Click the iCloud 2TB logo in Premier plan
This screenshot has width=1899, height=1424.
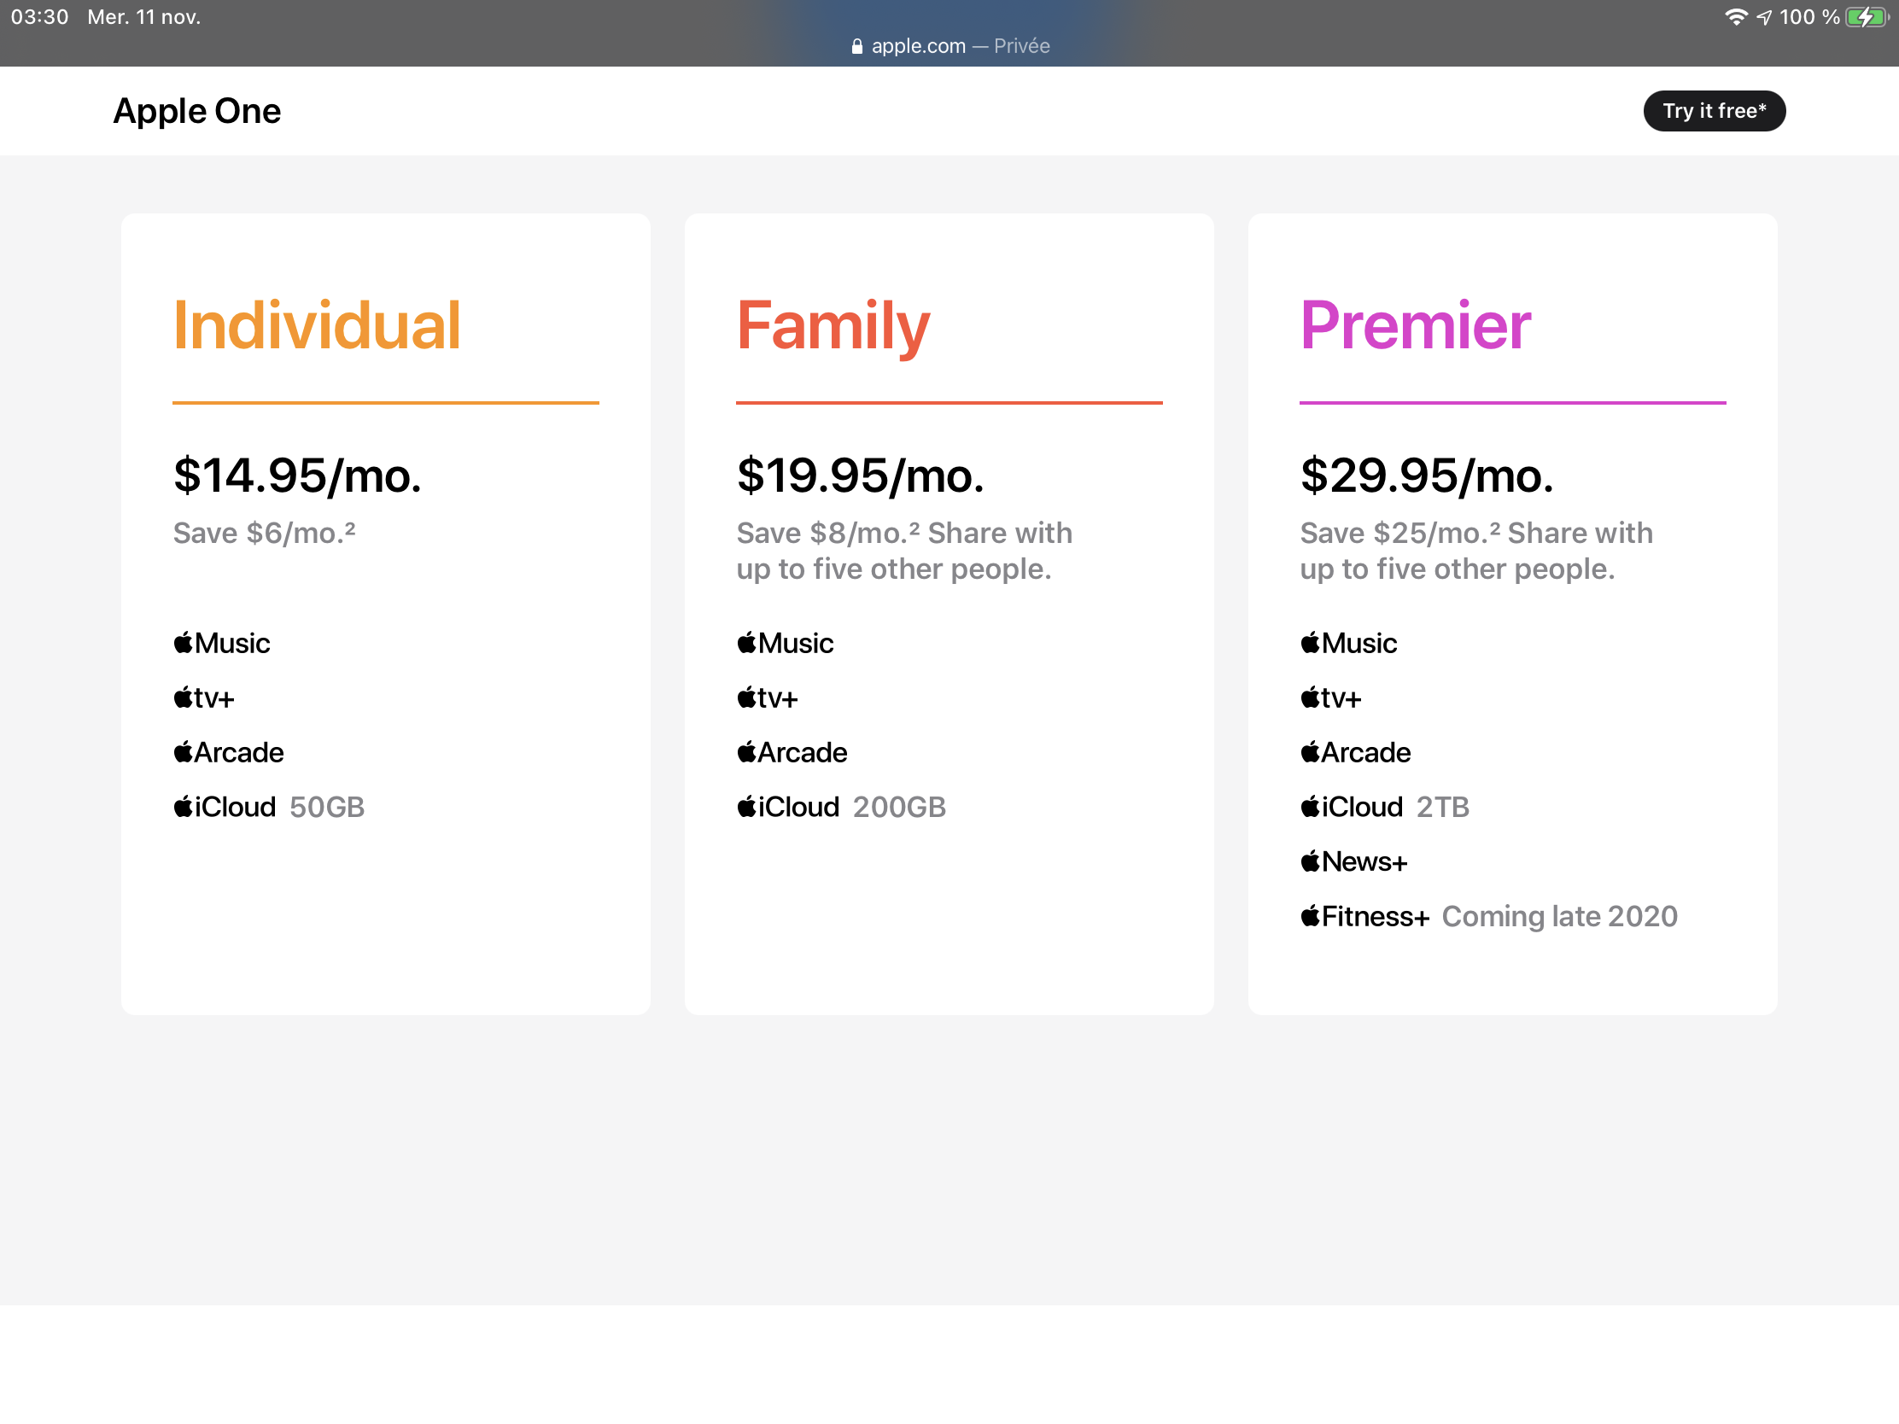click(1352, 807)
